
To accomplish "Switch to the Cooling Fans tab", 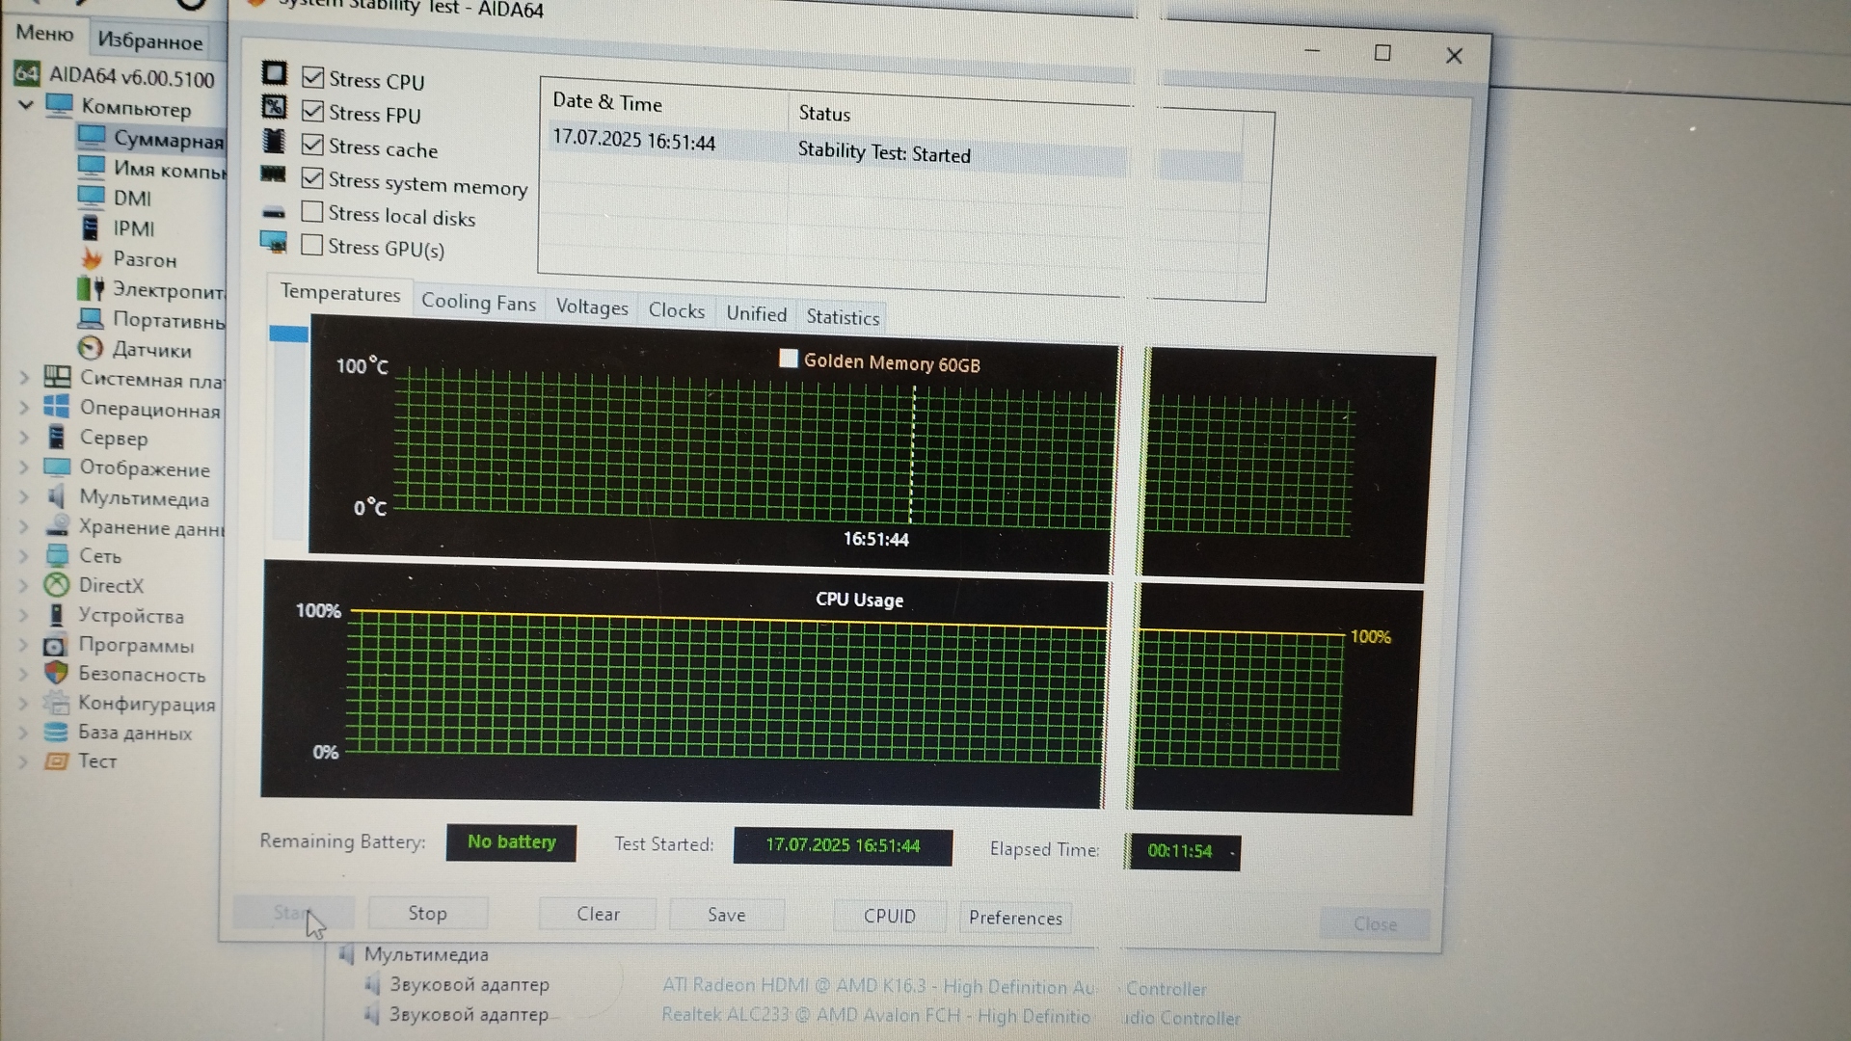I will click(x=478, y=303).
